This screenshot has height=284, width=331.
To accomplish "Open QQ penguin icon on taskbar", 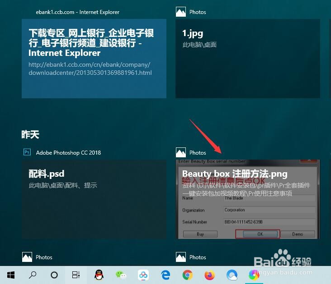I will click(x=99, y=275).
